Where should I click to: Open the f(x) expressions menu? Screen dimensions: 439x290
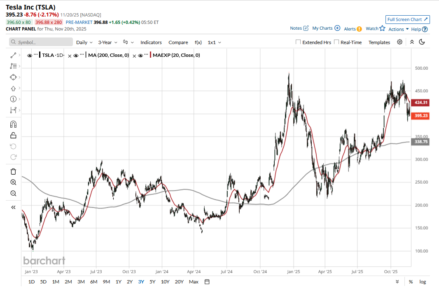tap(198, 42)
